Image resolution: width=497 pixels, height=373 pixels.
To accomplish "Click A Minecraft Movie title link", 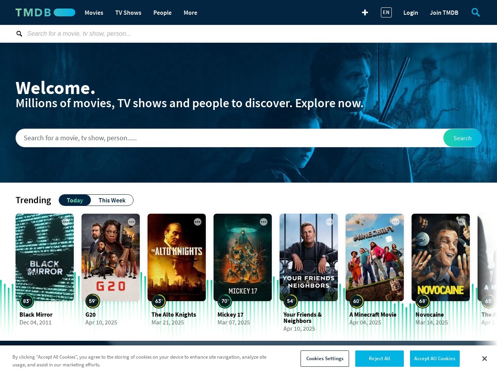I will click(x=373, y=315).
